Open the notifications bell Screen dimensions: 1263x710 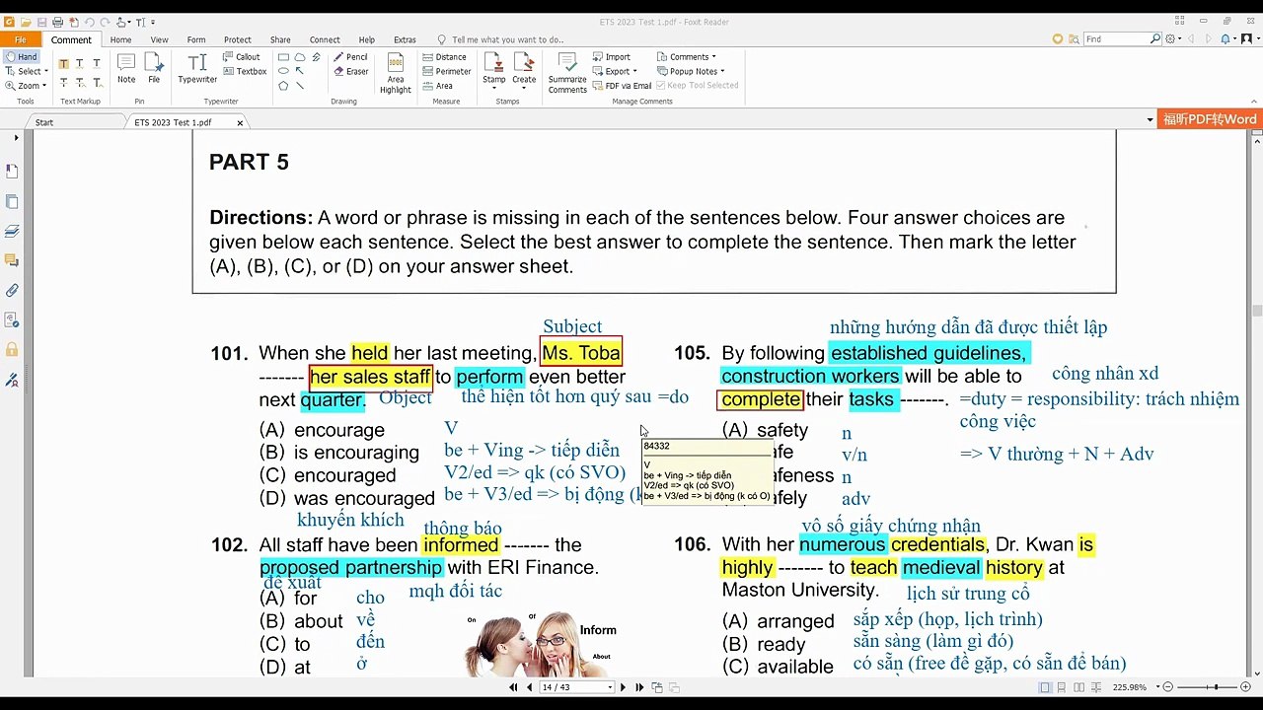coord(1227,39)
